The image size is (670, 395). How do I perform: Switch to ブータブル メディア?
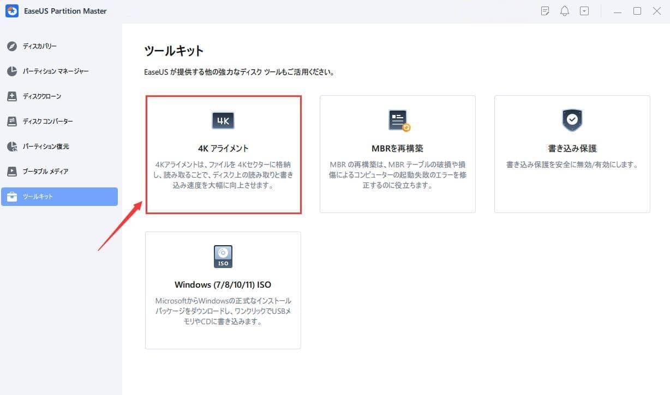(x=45, y=172)
